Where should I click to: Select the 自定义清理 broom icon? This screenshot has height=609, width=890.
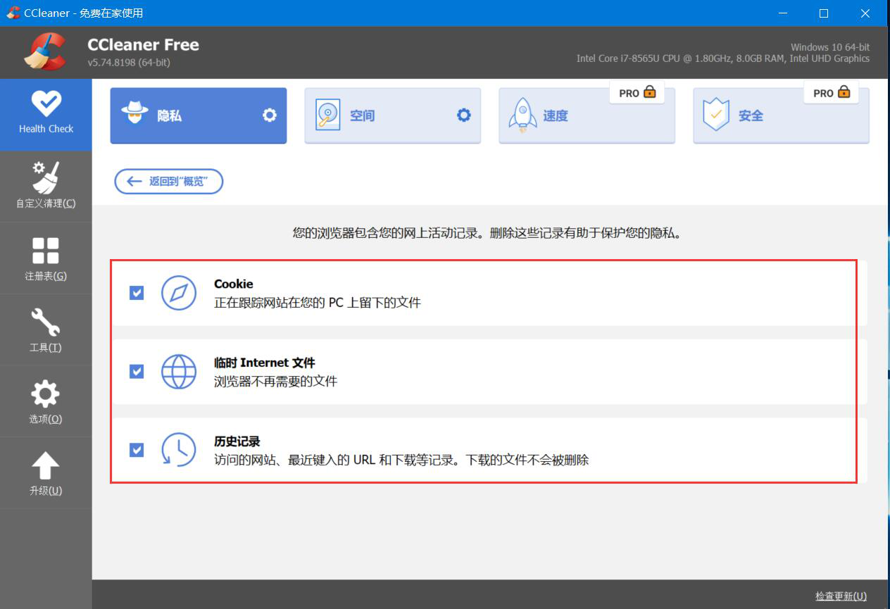click(46, 178)
